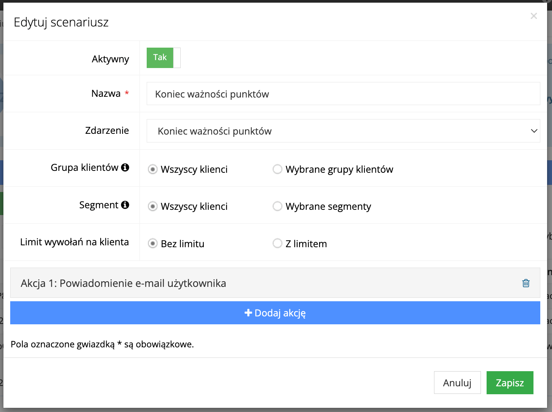552x412 pixels.
Task: Delete Akcja 1 with the trash icon
Action: tap(526, 283)
